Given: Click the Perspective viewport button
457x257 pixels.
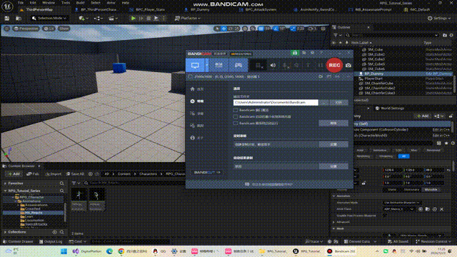Looking at the screenshot, I should [x=26, y=29].
